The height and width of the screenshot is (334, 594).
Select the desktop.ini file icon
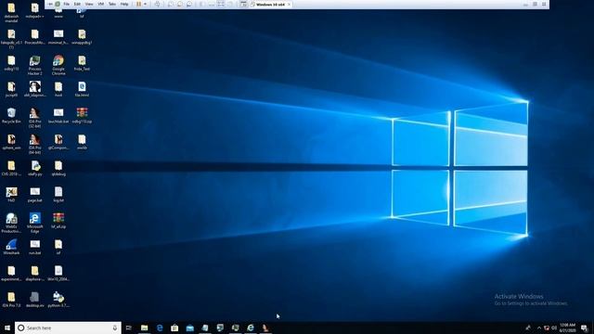tap(35, 299)
